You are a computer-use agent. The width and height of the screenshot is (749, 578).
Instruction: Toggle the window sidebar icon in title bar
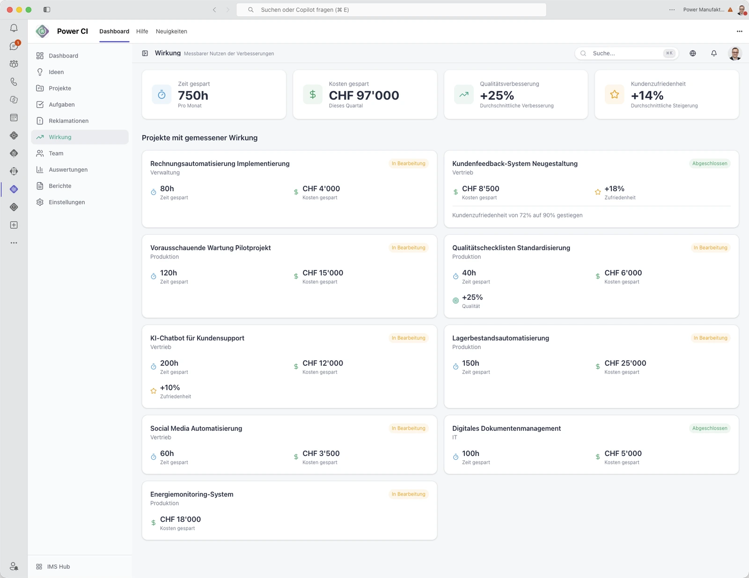coord(47,9)
